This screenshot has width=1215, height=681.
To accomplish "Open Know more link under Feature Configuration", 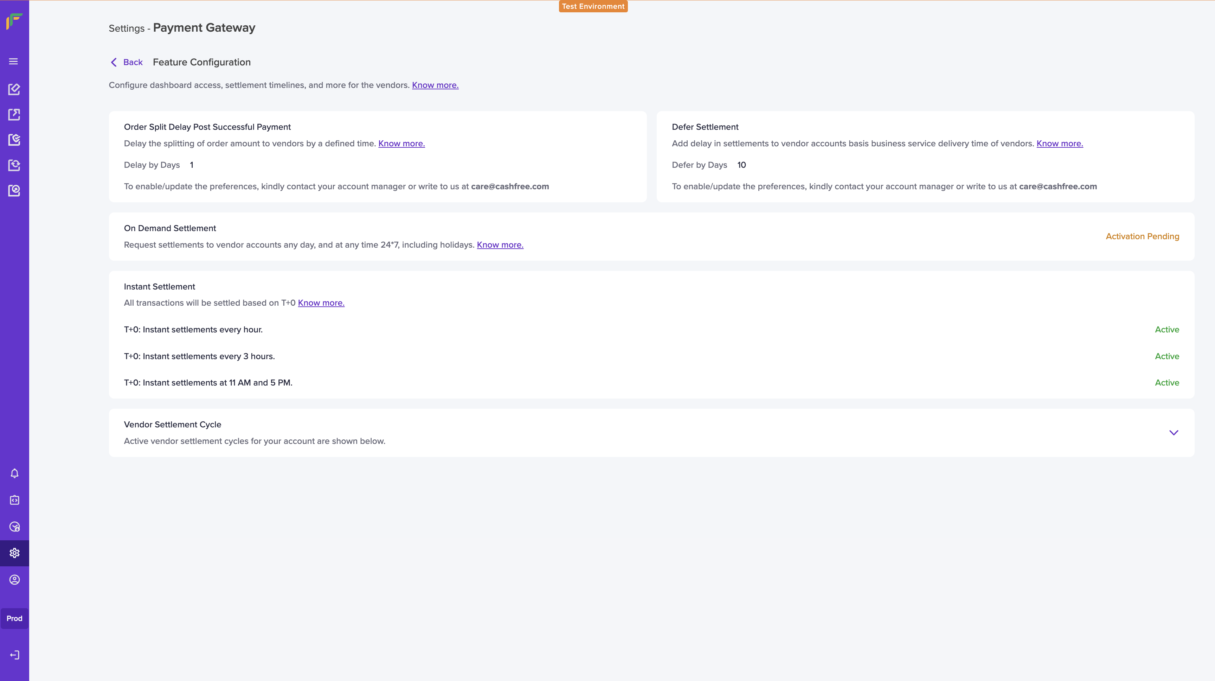I will (x=435, y=85).
